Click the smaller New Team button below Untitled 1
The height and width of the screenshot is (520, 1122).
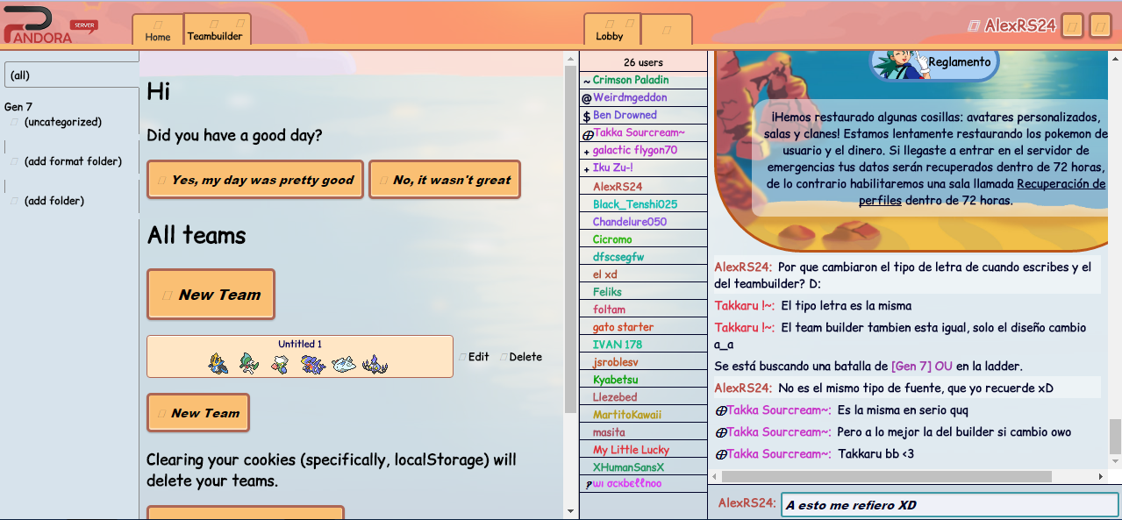pyautogui.click(x=198, y=413)
